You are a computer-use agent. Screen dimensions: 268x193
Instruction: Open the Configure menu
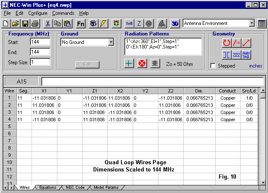click(x=38, y=13)
